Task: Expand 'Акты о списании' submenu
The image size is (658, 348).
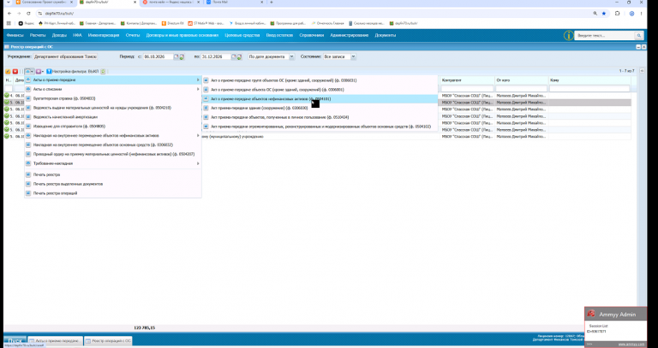Action: 113,89
